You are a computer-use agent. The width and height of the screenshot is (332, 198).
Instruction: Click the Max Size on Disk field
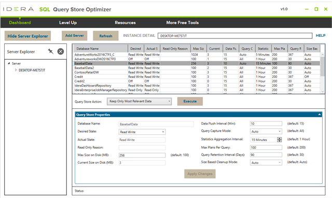click(x=142, y=155)
